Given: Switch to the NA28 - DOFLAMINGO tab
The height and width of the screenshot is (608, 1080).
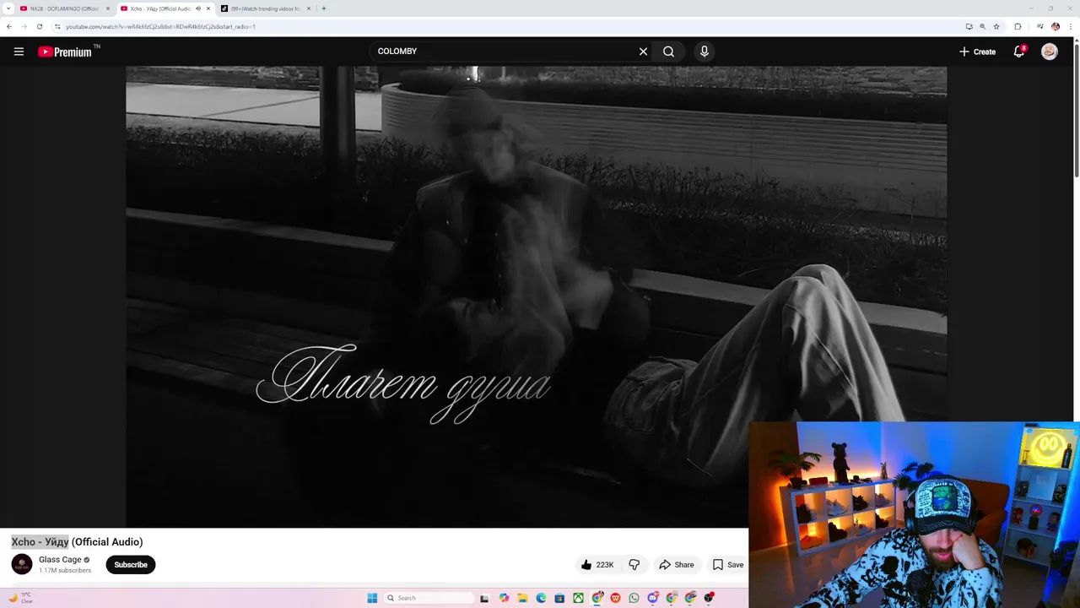Looking at the screenshot, I should pyautogui.click(x=63, y=8).
